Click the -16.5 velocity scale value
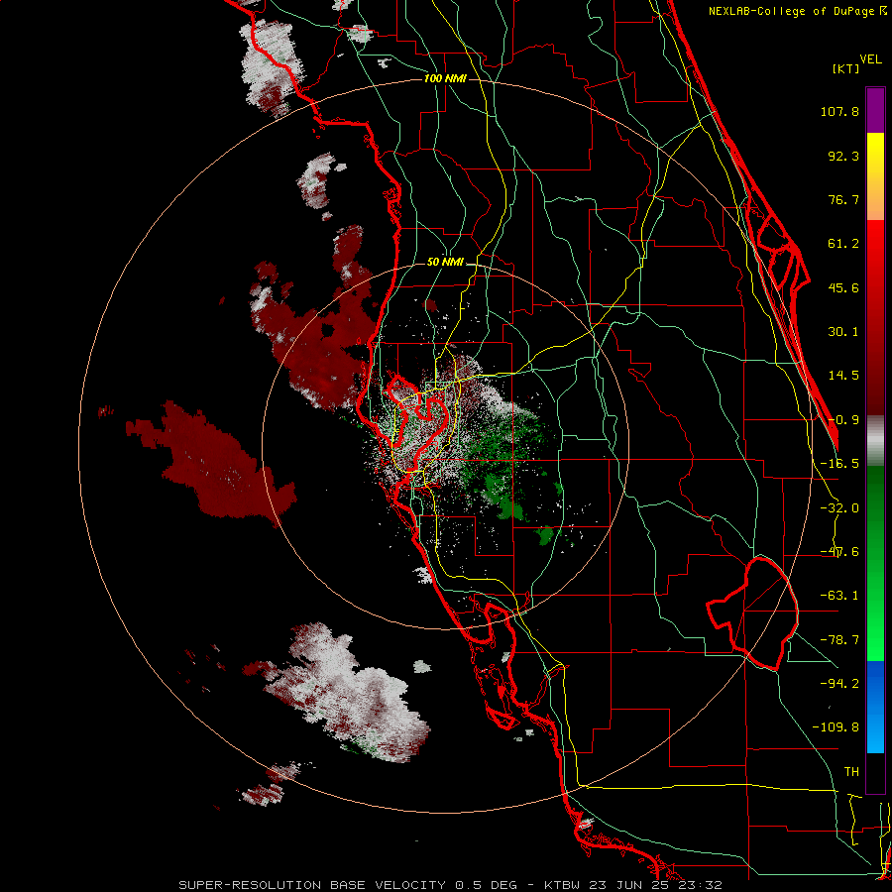Viewport: 892px width, 892px height. pos(839,464)
